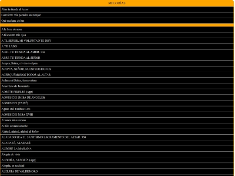Click the MELODÍAS header
235x176 pixels.
117,3
